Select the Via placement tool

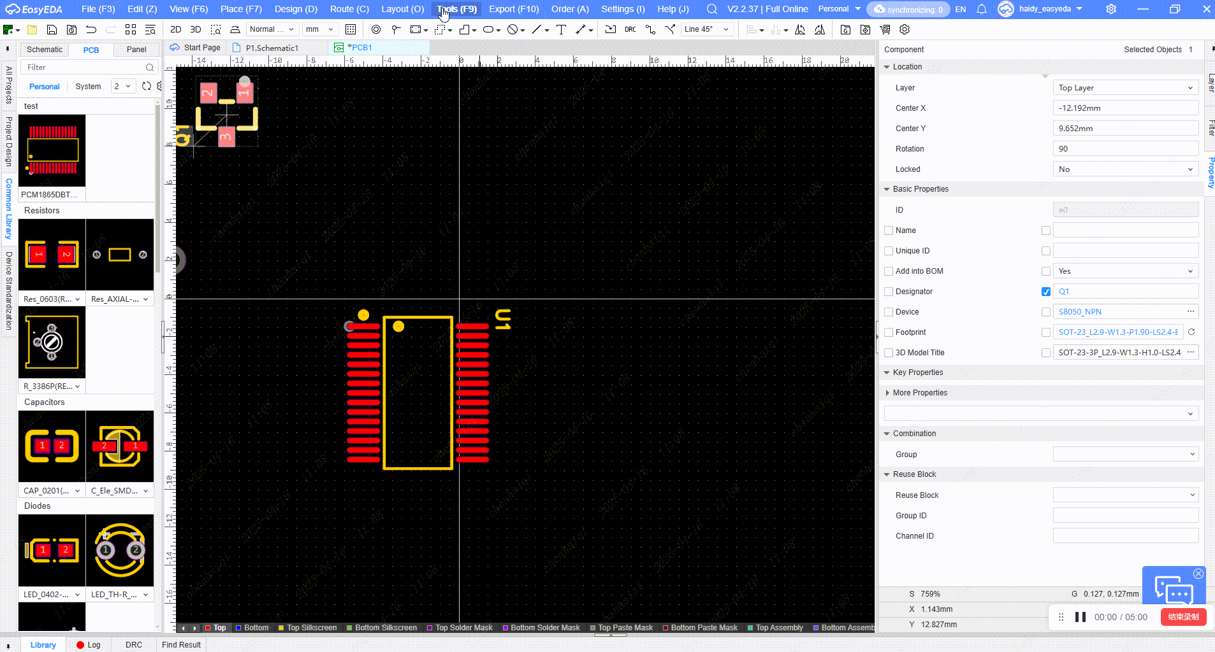pyautogui.click(x=376, y=29)
